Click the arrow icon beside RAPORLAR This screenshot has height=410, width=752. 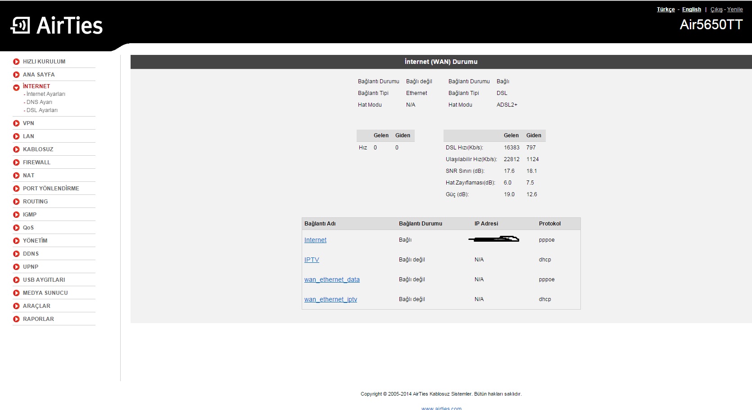(16, 319)
